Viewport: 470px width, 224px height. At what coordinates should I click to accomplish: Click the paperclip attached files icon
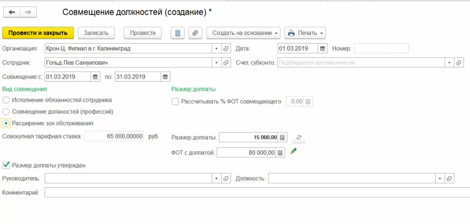pos(195,33)
